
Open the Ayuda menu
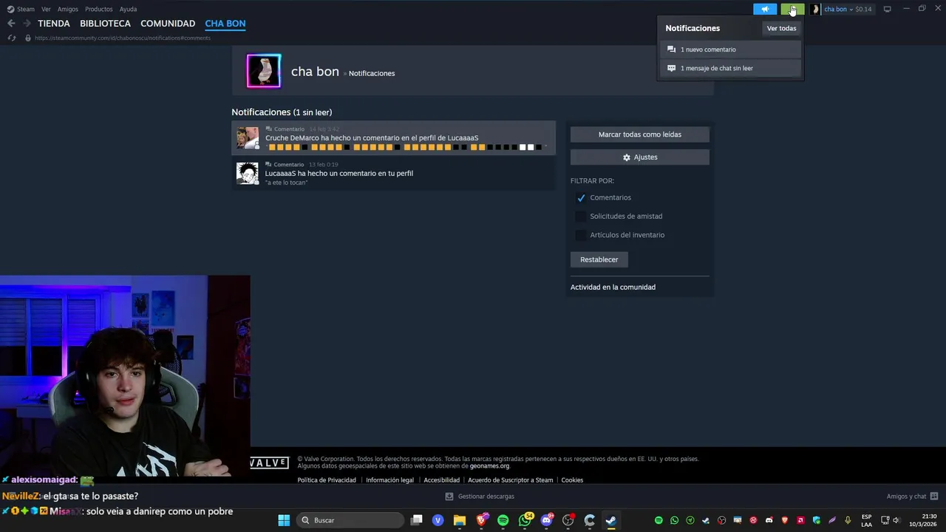128,9
